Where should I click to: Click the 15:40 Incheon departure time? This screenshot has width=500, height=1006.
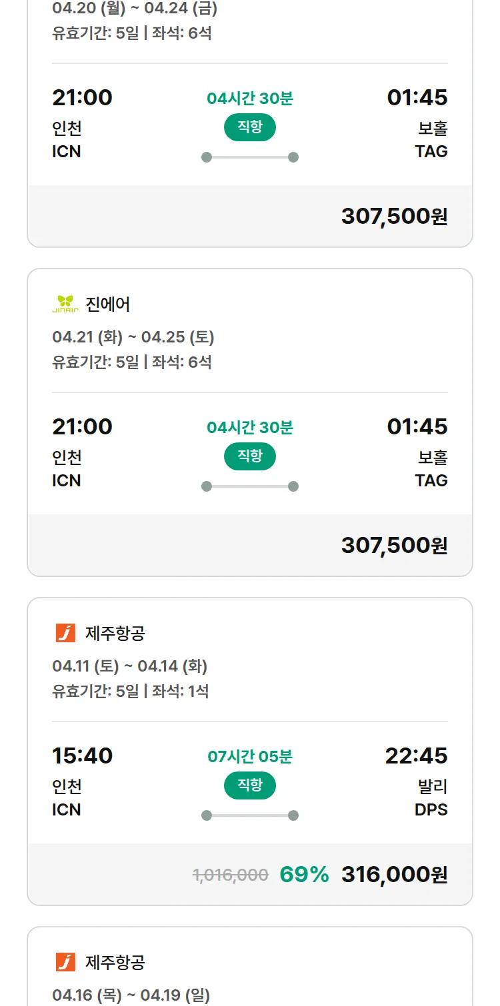point(83,756)
